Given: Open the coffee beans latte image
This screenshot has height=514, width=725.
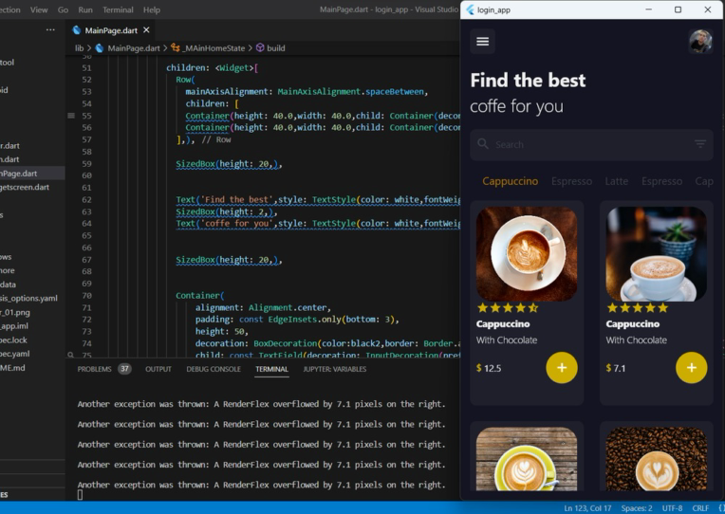Looking at the screenshot, I should pyautogui.click(x=656, y=459).
